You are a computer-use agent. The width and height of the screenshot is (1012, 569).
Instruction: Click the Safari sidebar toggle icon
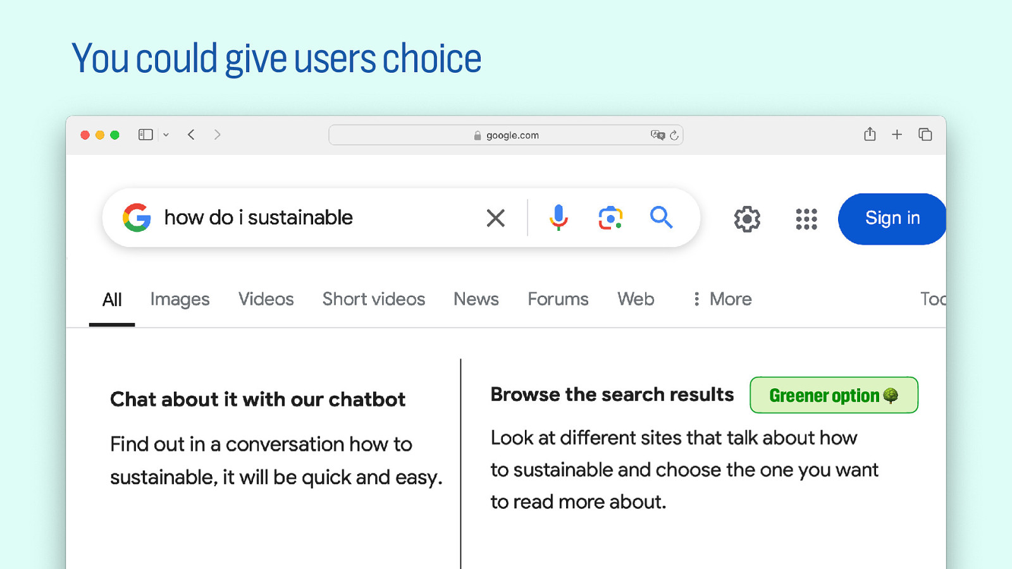click(145, 135)
